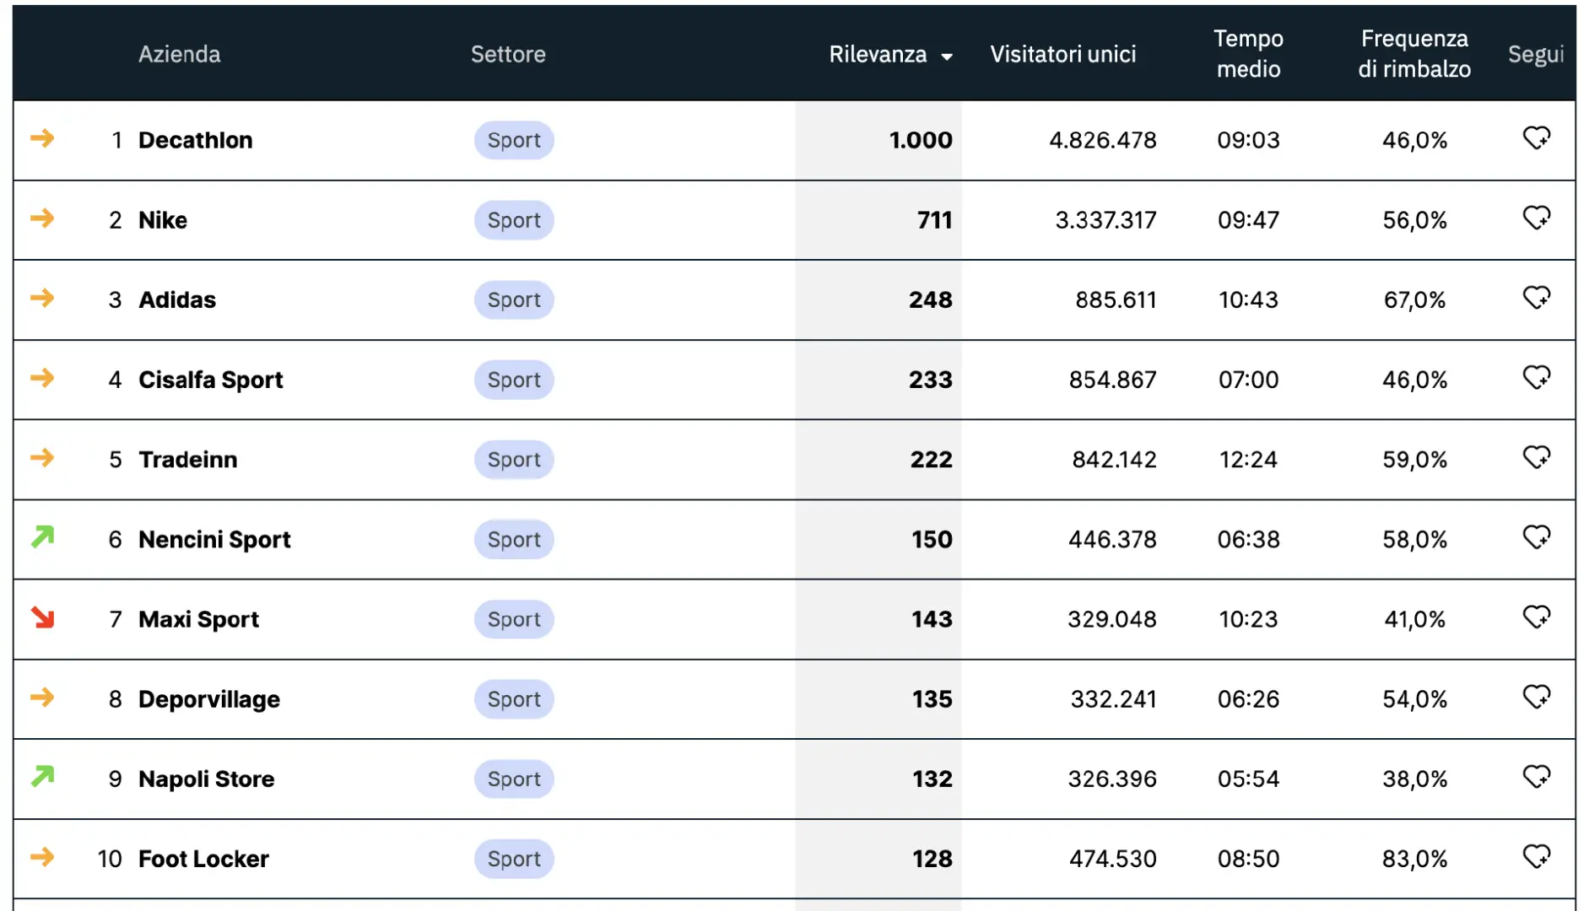Viewport: 1589px width, 911px height.
Task: Select unique visitors 885.611 for Adidas
Action: tap(1116, 299)
